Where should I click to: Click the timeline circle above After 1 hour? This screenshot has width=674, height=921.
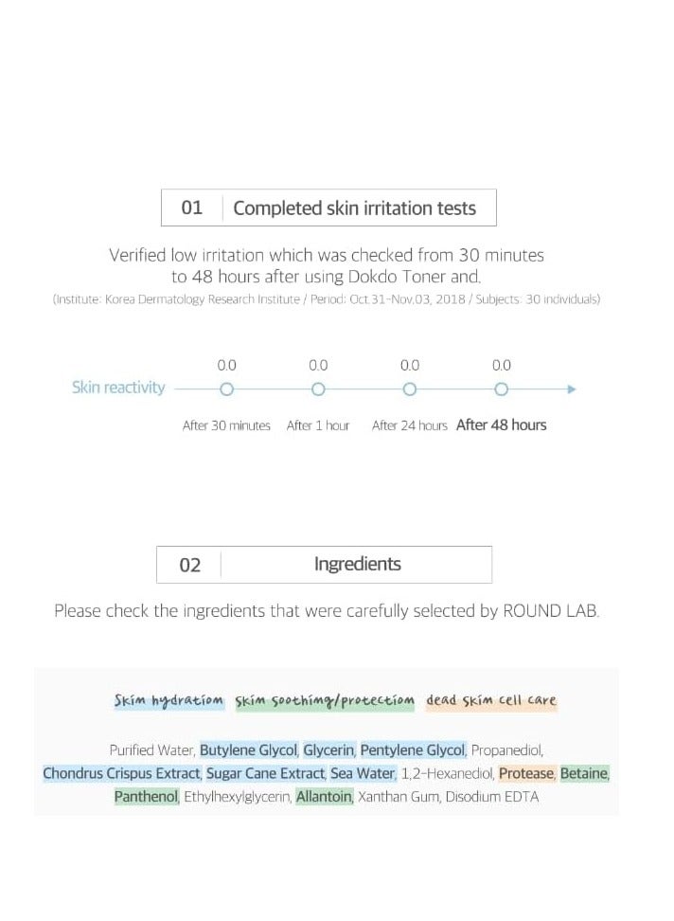click(318, 388)
